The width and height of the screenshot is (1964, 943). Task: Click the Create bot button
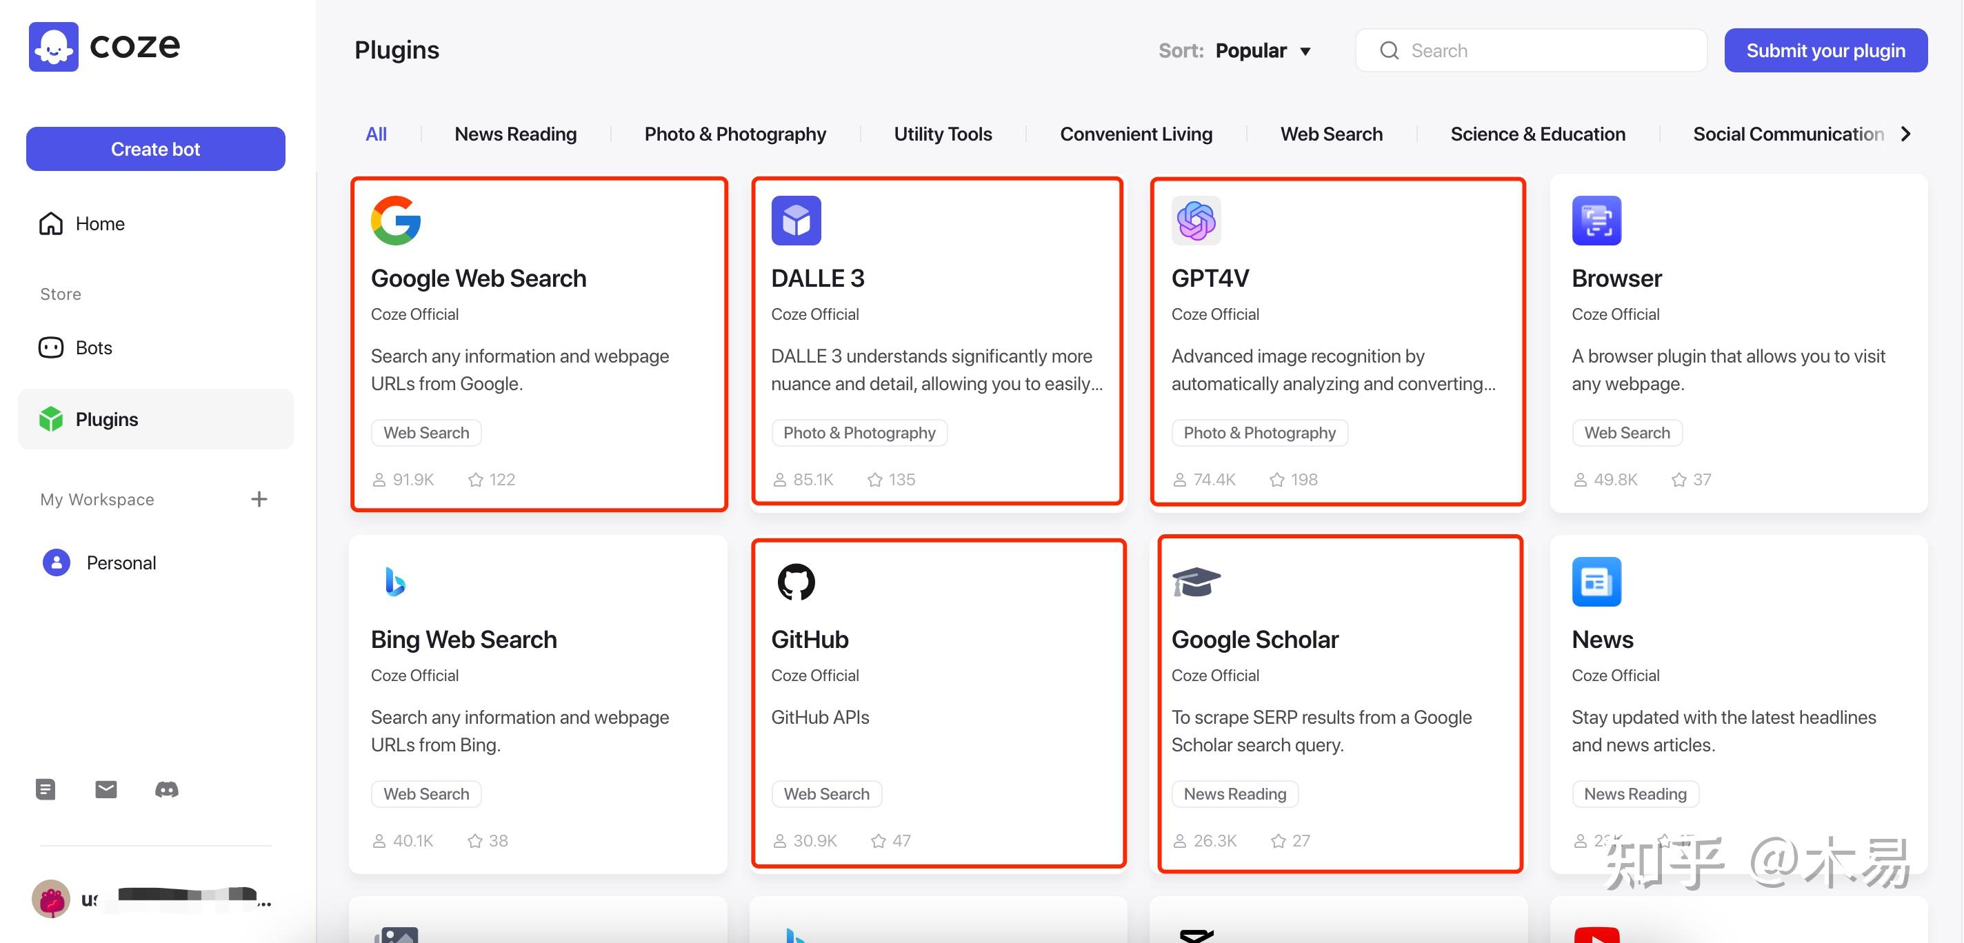click(x=155, y=148)
